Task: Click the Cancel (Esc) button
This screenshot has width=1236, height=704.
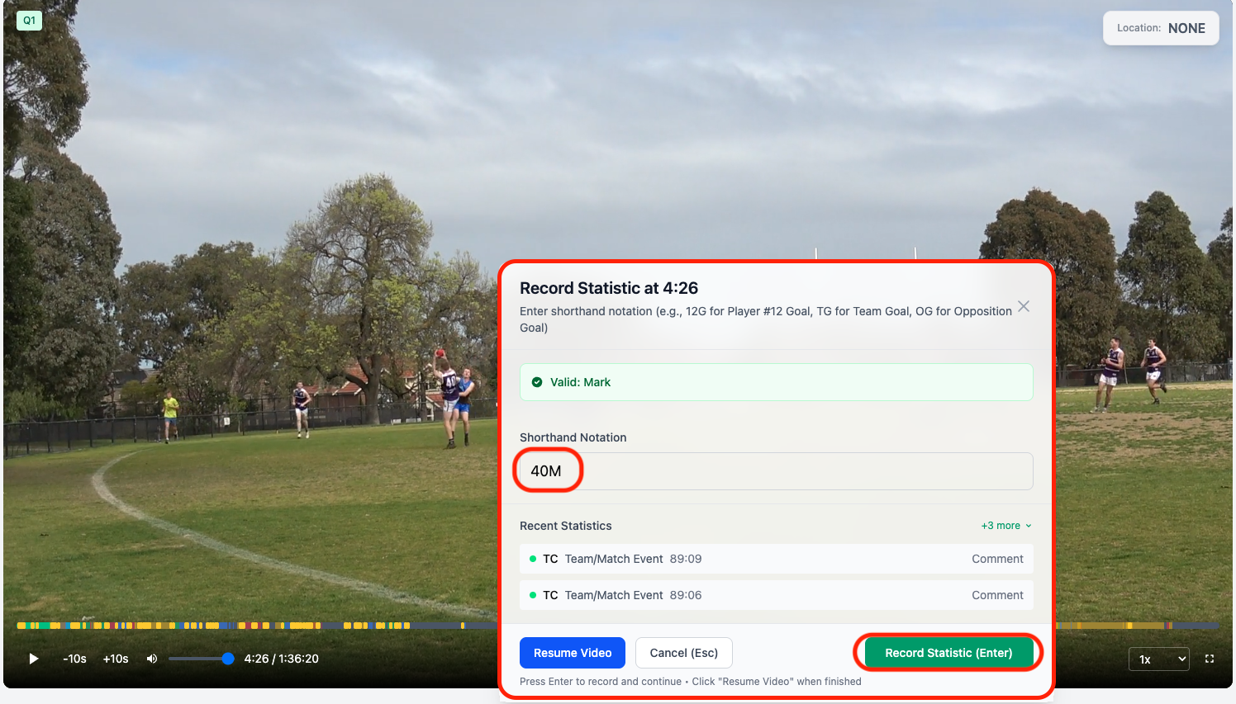Action: pos(684,653)
